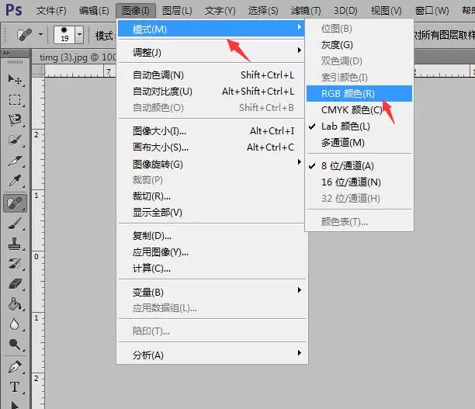475x409 pixels.
Task: Open the 3D(D) menu
Action: click(345, 11)
